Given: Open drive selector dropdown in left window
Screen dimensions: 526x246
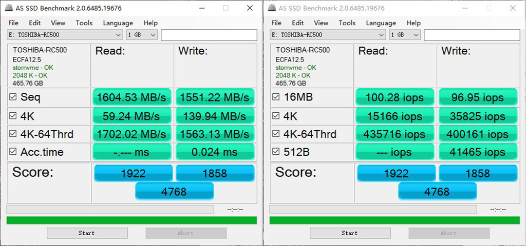Looking at the screenshot, I should 65,35.
